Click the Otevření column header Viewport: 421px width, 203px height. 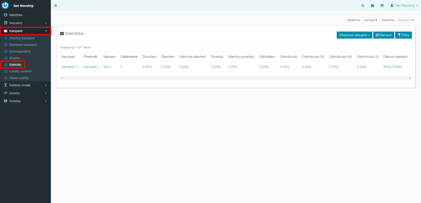pos(168,57)
